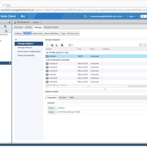The width and height of the screenshot is (147, 147).
Task: Select Storage Adapters in side menu
Action: 29,43
